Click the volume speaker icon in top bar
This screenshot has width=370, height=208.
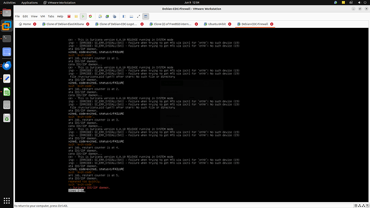(359, 3)
